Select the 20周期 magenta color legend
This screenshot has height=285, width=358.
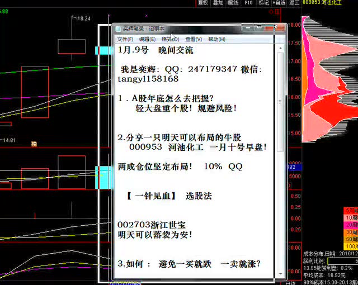(x=351, y=225)
